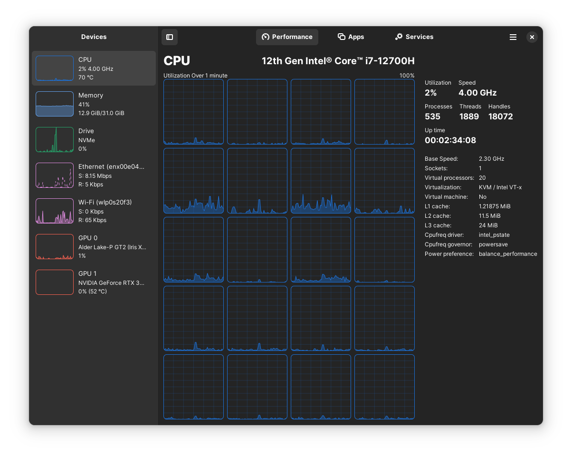Select GPU 0 Alder Lake-P device

pyautogui.click(x=94, y=247)
